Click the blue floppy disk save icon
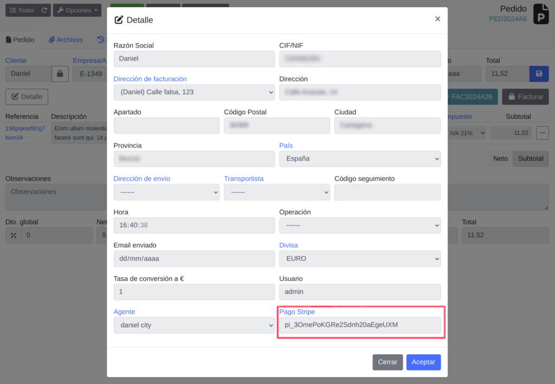555x384 pixels. tap(539, 74)
